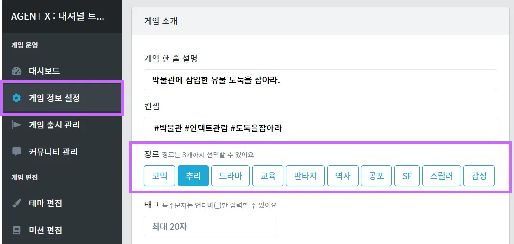
Task: Click the book icon next to 미션 편집
Action: (16, 230)
